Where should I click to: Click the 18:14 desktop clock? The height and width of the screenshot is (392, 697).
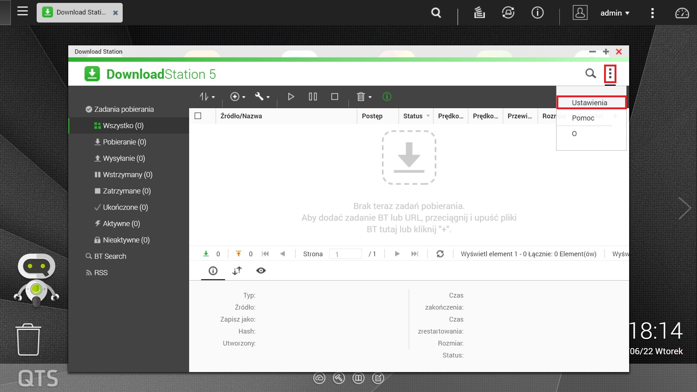656,331
